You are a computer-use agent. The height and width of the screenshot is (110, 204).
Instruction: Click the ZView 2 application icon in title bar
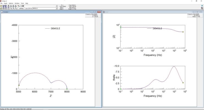[x=1, y=1]
